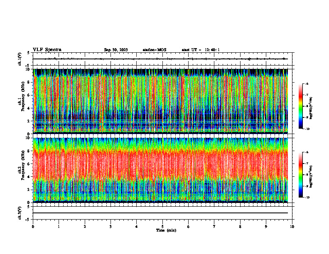The height and width of the screenshot is (254, 329).
Task: Click time axis tick label "4"
Action: [x=137, y=227]
